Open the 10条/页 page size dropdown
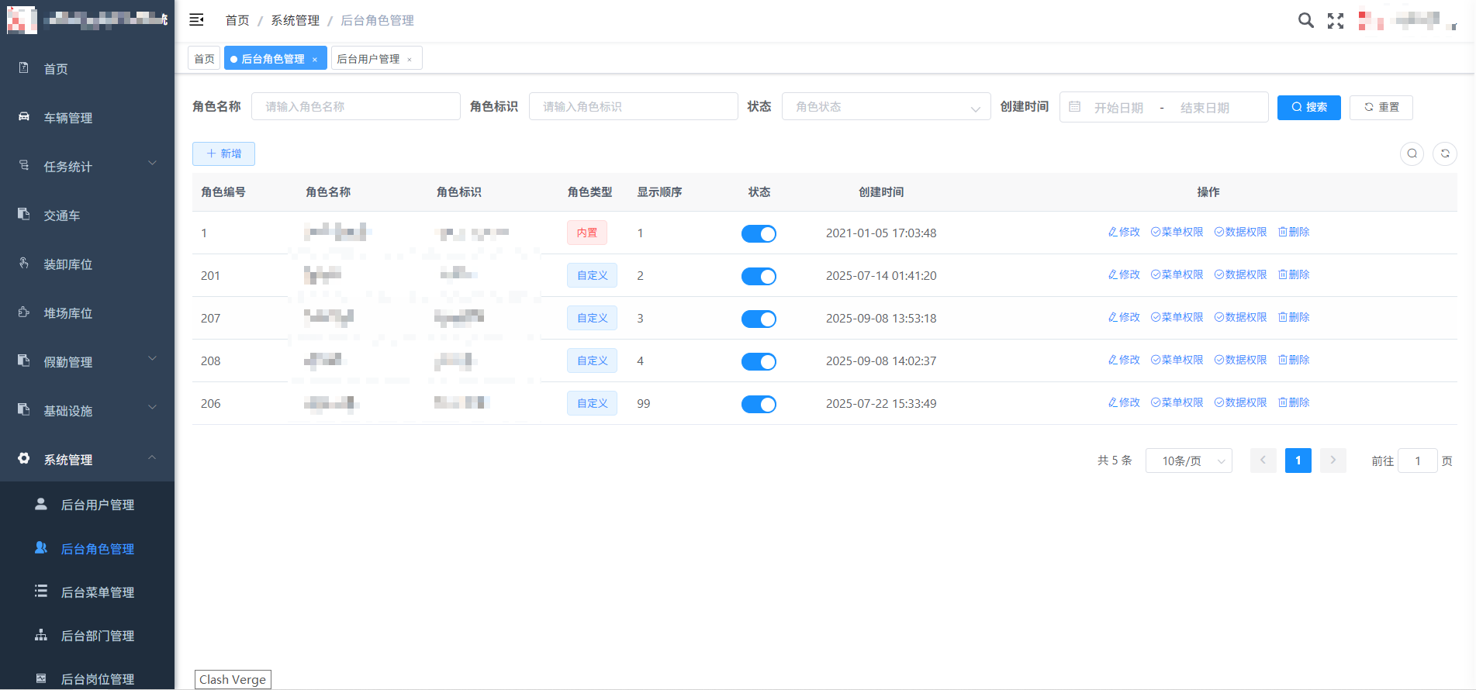Viewport: 1476px width, 690px height. tap(1188, 461)
